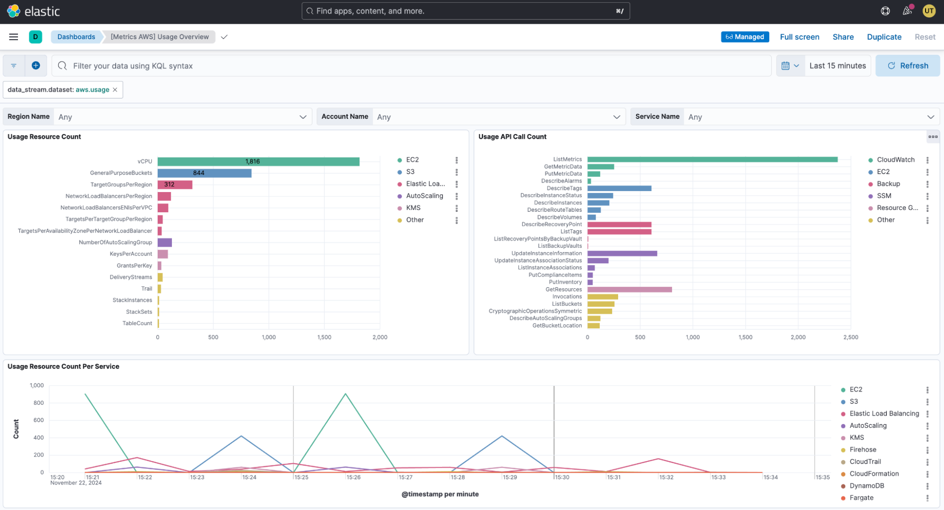The height and width of the screenshot is (510, 944).
Task: Click the Reset button
Action: coord(925,37)
